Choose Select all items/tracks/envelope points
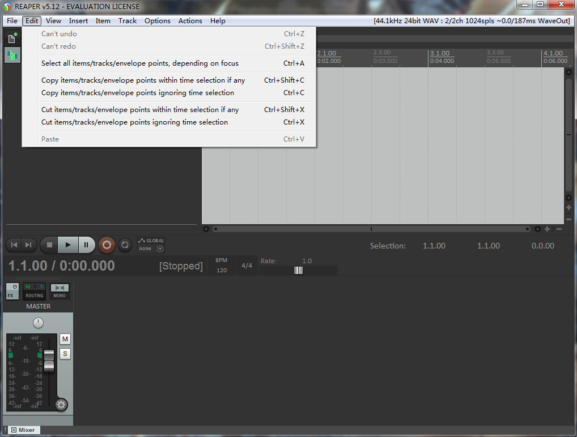Image resolution: width=577 pixels, height=437 pixels. pyautogui.click(x=140, y=63)
